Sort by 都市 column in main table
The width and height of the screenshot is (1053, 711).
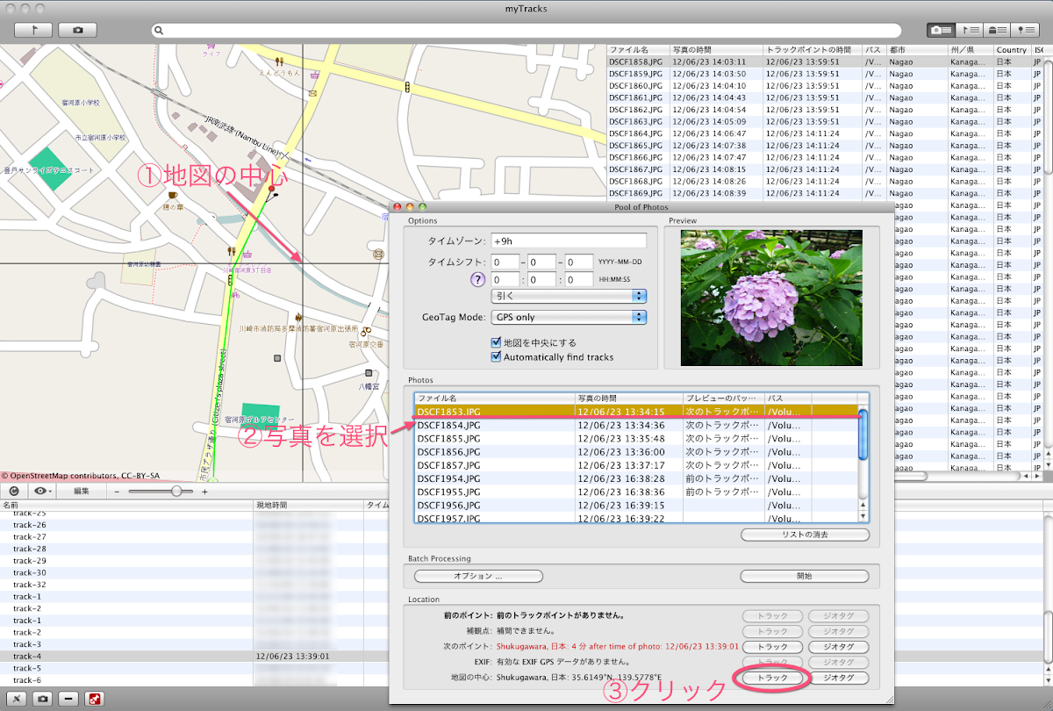point(916,50)
